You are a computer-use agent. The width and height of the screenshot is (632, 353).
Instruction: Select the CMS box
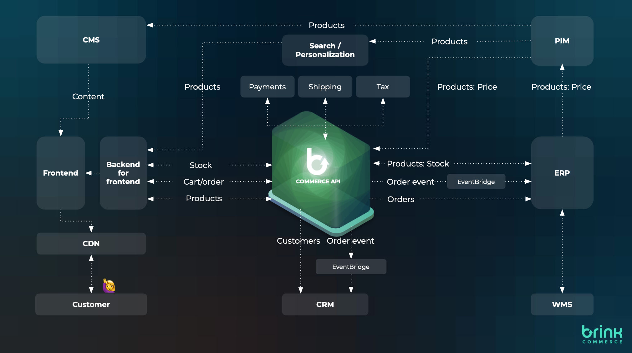coord(91,40)
